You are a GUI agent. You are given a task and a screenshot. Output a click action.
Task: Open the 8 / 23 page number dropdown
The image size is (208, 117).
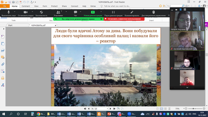point(107,109)
